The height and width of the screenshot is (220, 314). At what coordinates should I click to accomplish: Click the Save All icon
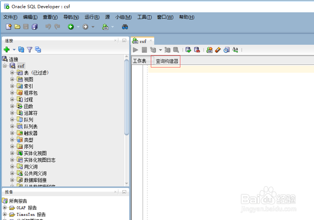35,26
